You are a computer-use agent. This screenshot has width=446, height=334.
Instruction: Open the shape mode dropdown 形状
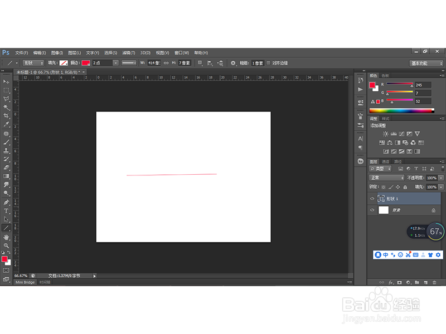(x=33, y=63)
